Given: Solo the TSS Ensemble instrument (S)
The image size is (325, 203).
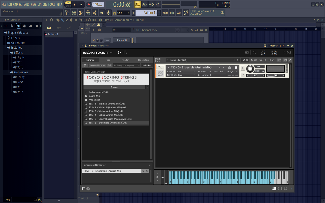Looking at the screenshot, I should pyautogui.click(x=243, y=67).
